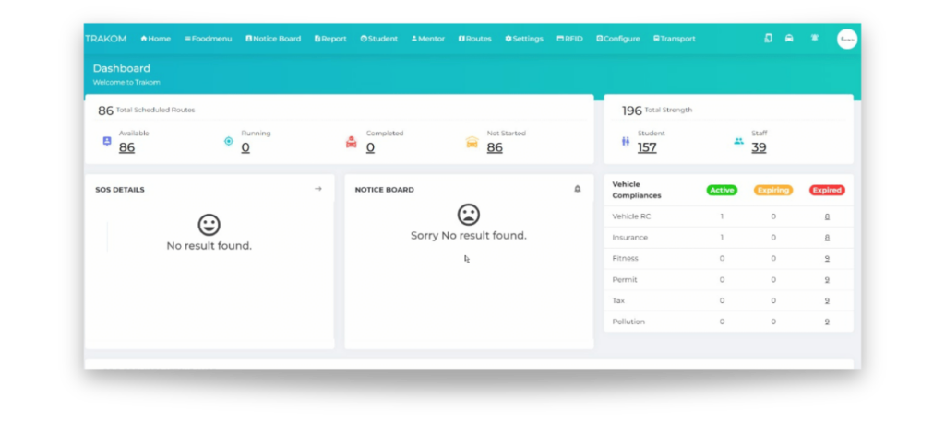Image resolution: width=945 pixels, height=421 pixels.
Task: Open expired count for Vehicle RC
Action: coord(828,216)
